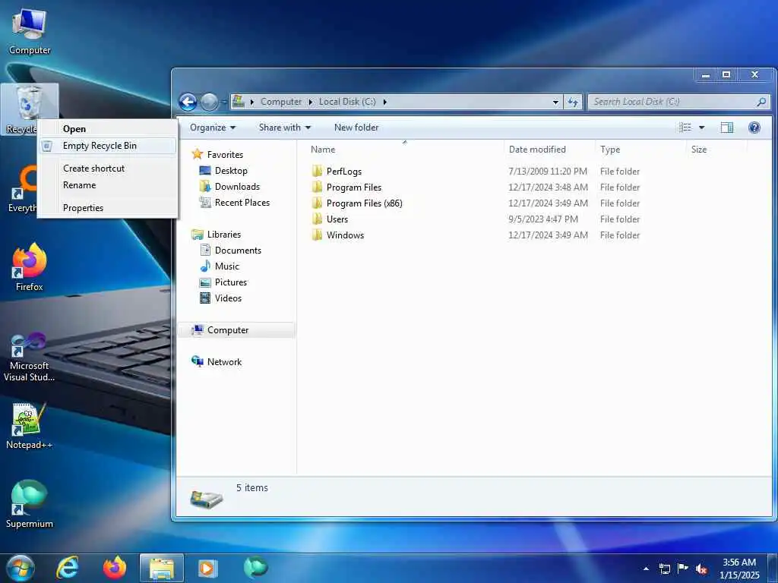Click the taskbar clock showing 3:56 AM
Viewport: 778px width, 583px height.
click(738, 568)
